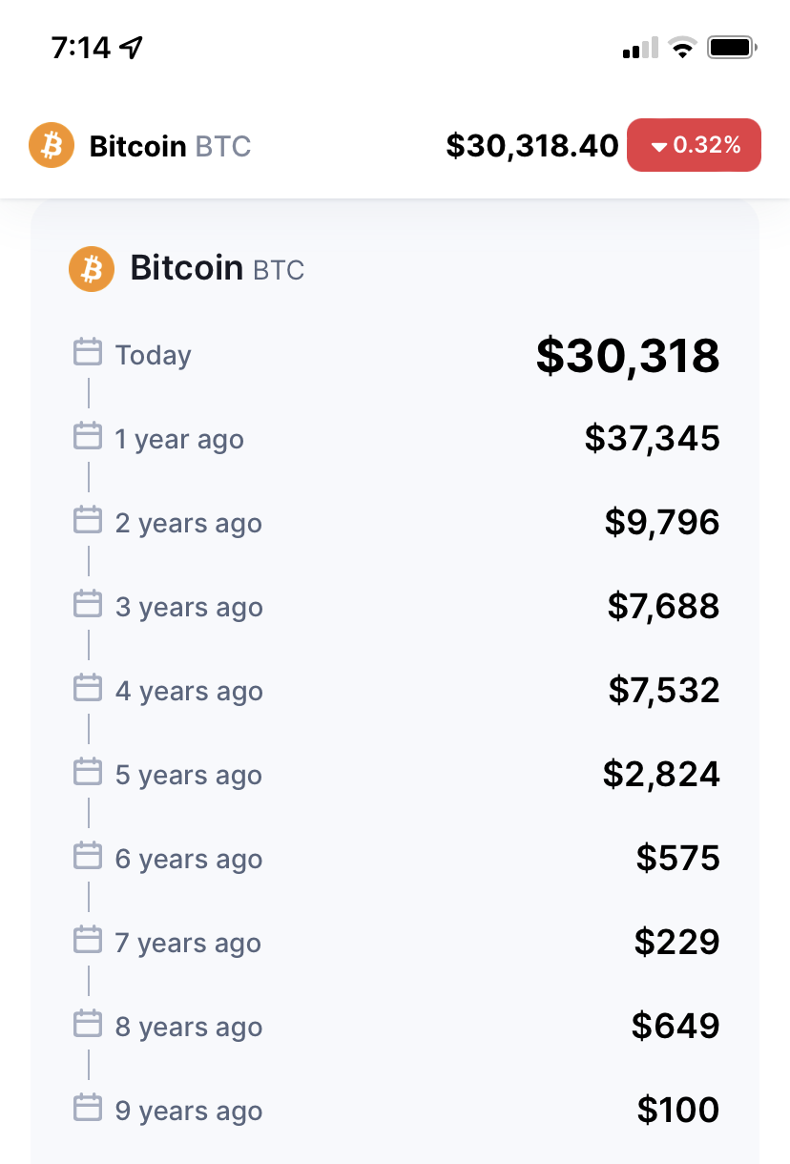Tap the Bitcoin logo in the card
Image resolution: width=790 pixels, height=1164 pixels.
tap(92, 269)
